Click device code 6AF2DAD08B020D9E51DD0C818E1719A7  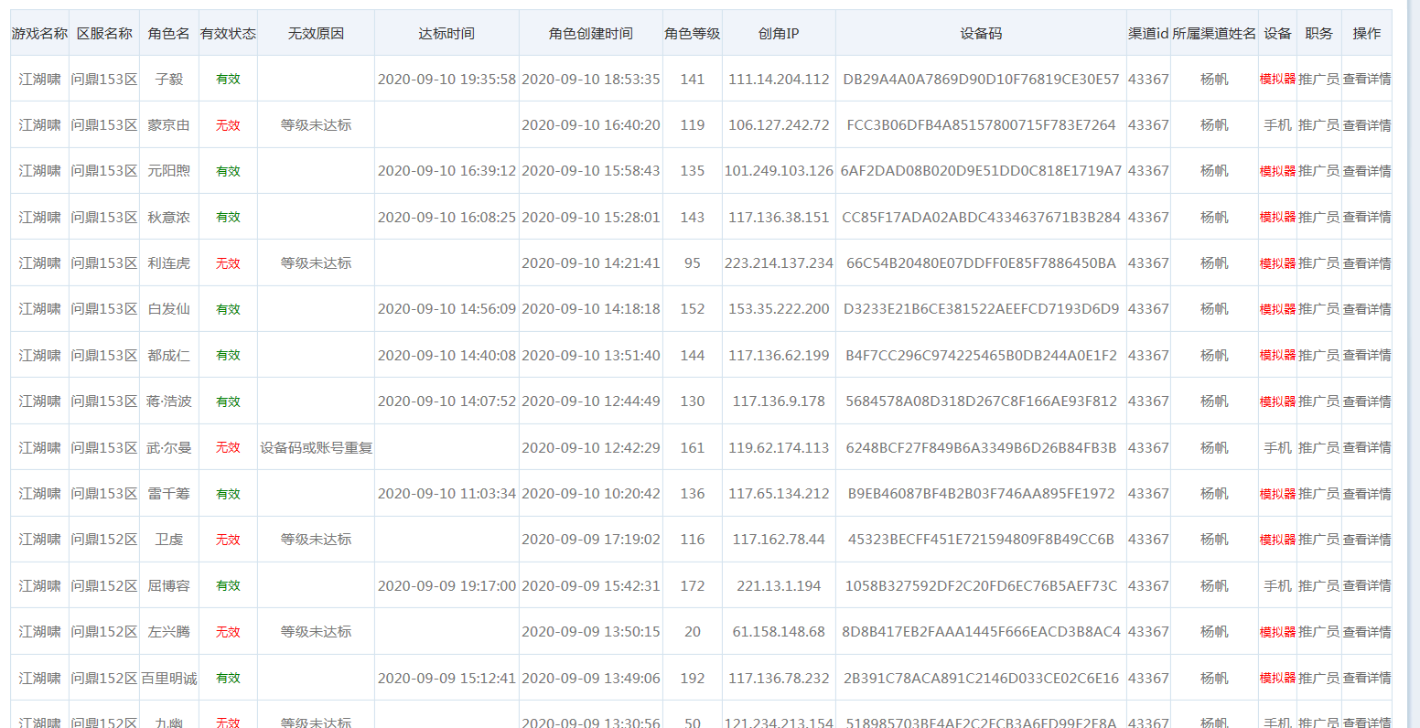(981, 171)
